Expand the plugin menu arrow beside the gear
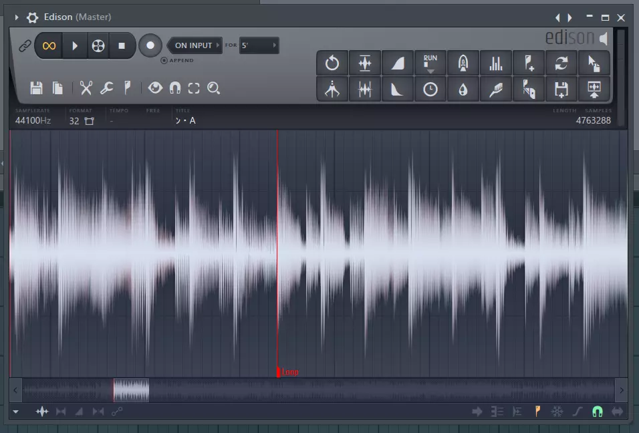The width and height of the screenshot is (639, 433). click(x=17, y=17)
